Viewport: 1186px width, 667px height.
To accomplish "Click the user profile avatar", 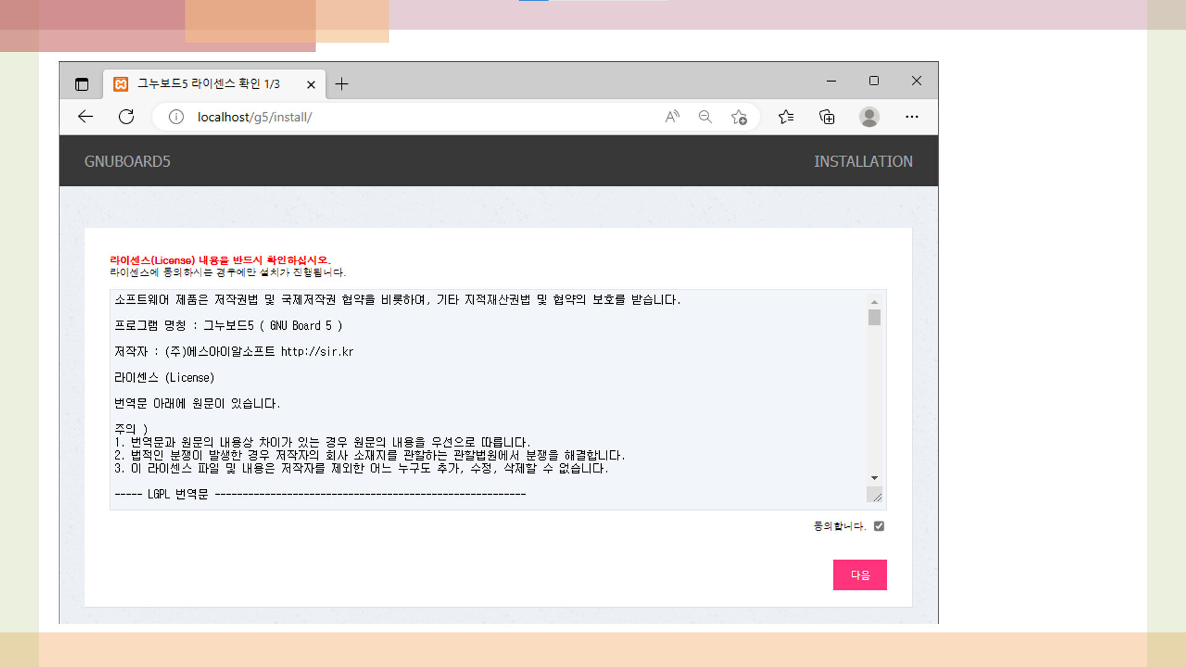I will click(x=869, y=117).
